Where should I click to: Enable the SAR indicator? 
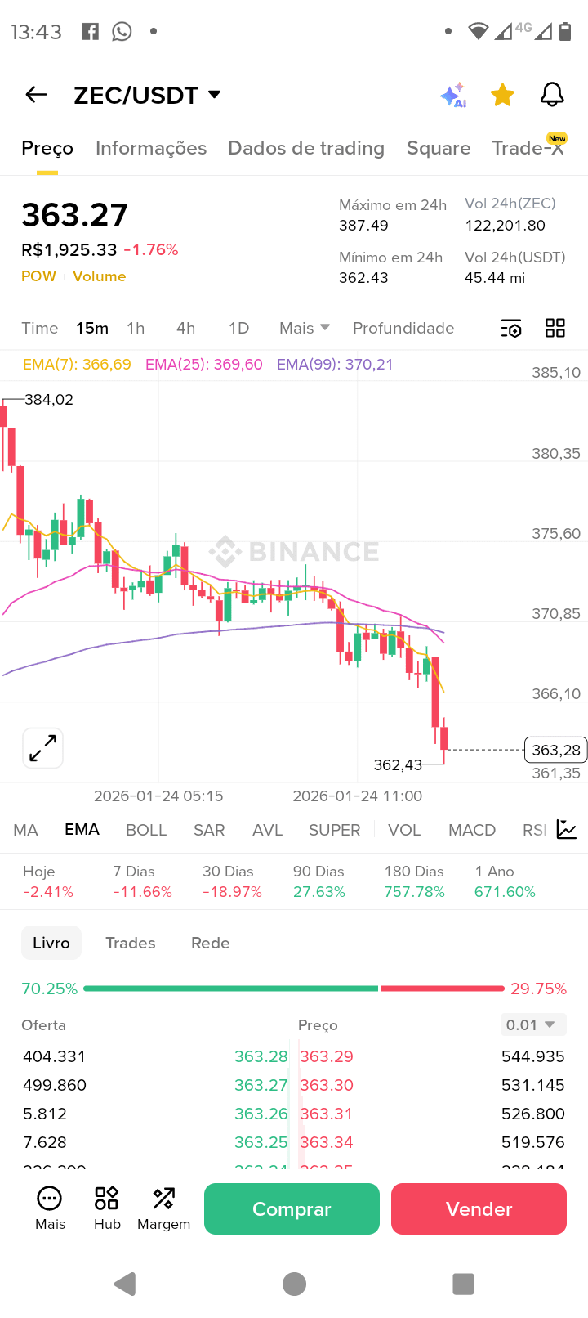209,830
